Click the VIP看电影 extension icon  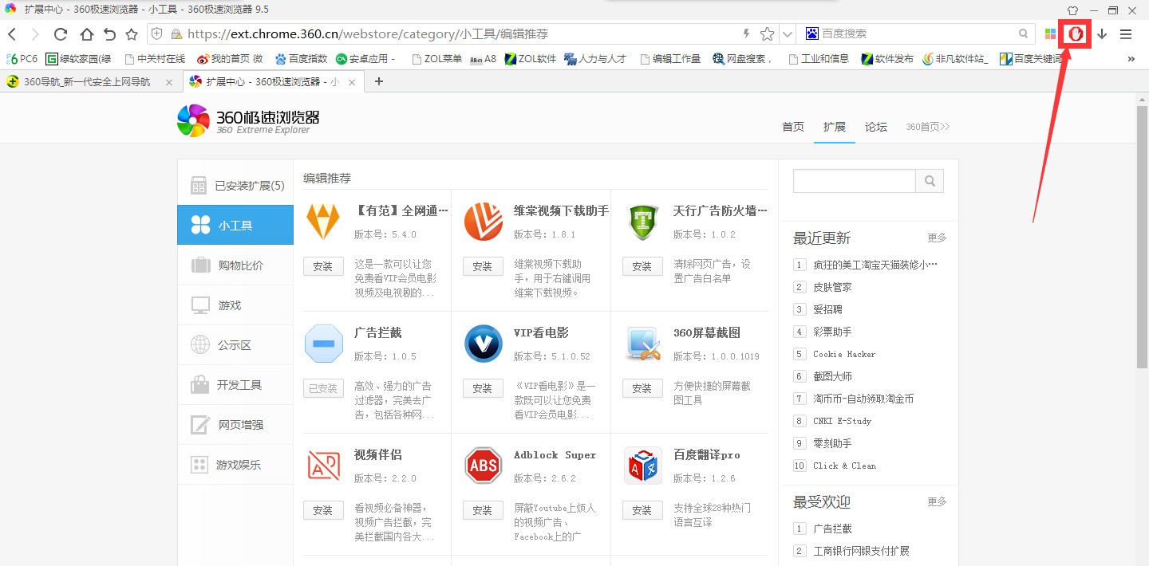pos(484,344)
